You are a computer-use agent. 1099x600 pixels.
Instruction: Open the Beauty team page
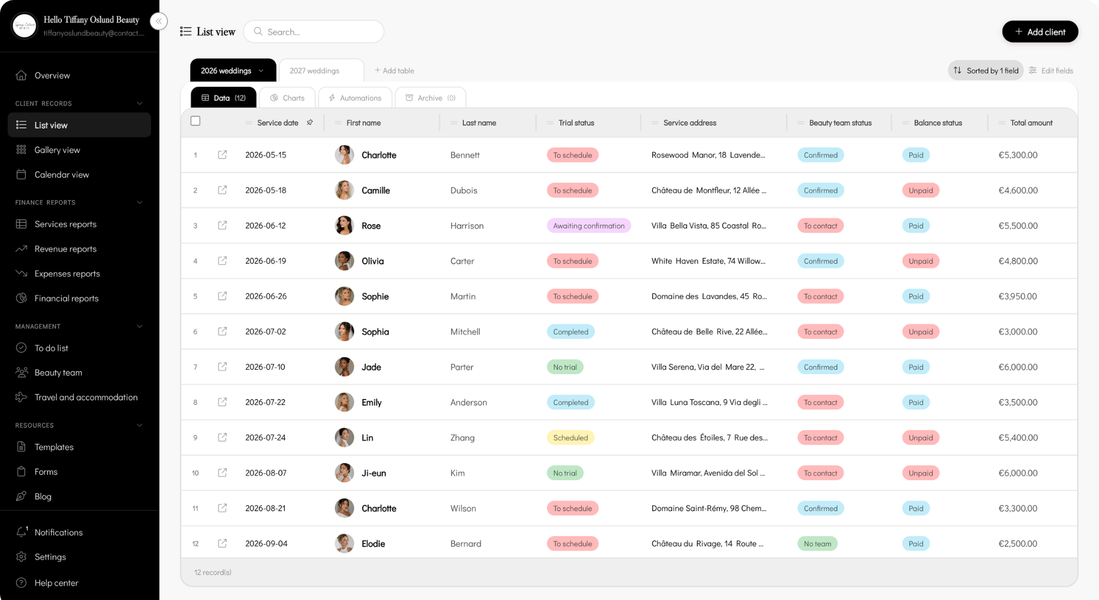[80, 372]
